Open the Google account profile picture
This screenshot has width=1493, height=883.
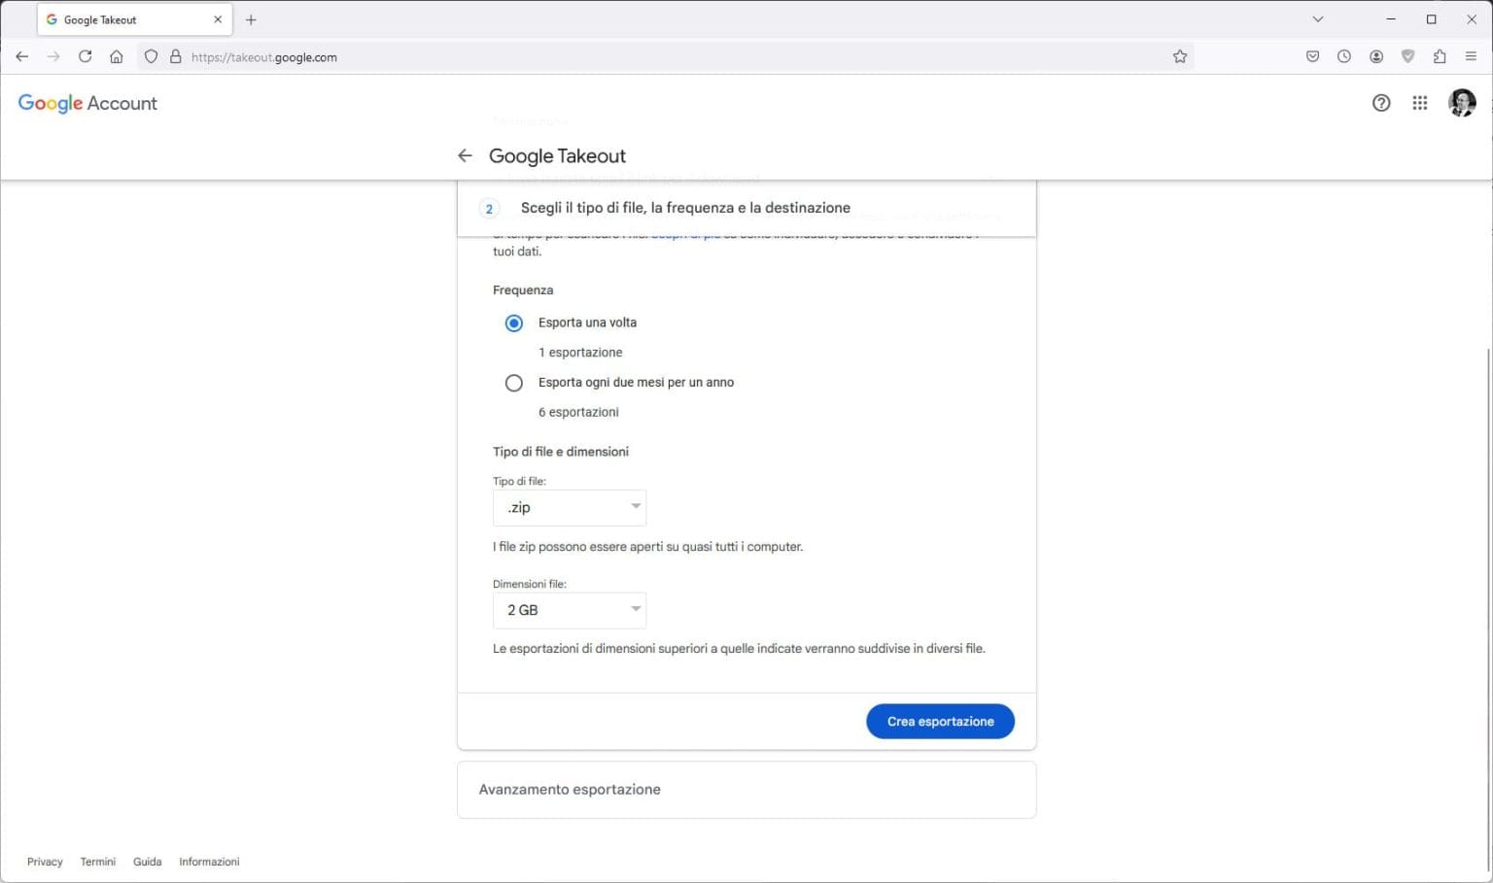[1462, 103]
